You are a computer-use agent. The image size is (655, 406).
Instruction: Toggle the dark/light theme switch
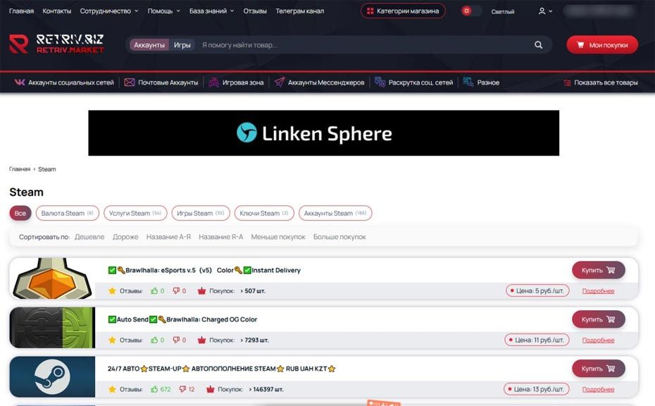point(471,11)
